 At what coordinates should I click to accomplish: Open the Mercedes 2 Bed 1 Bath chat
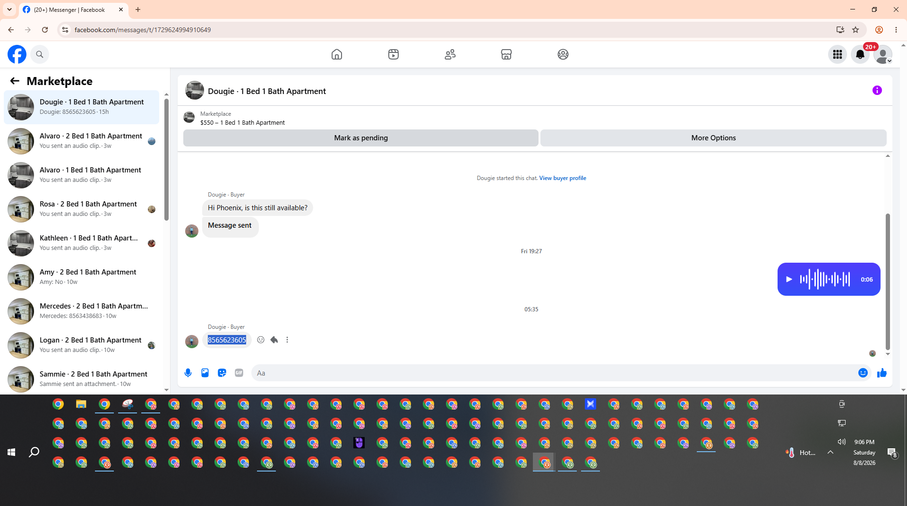coord(81,311)
